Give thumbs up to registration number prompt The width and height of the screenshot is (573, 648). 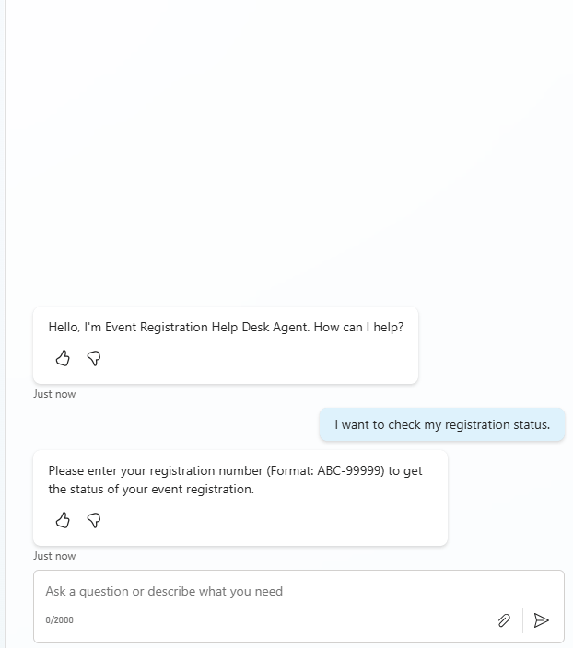63,520
